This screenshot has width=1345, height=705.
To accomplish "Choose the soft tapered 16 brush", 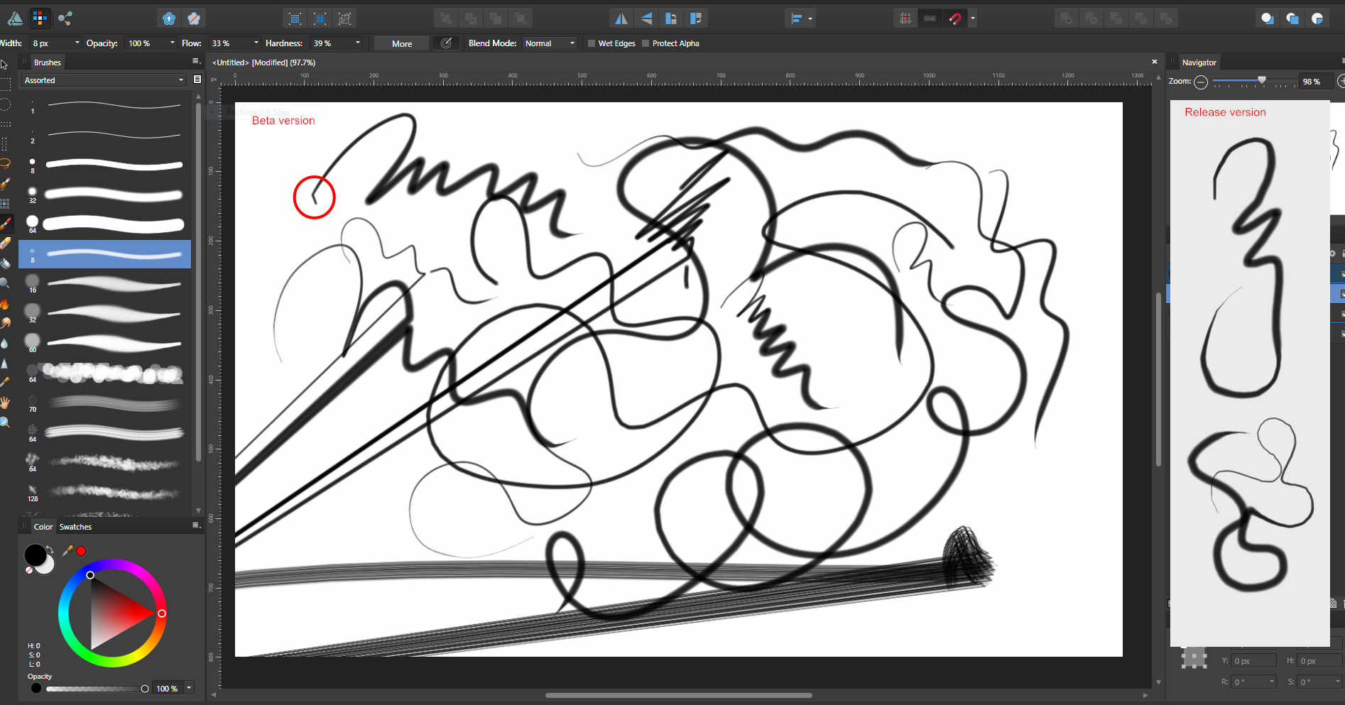I will pos(104,284).
